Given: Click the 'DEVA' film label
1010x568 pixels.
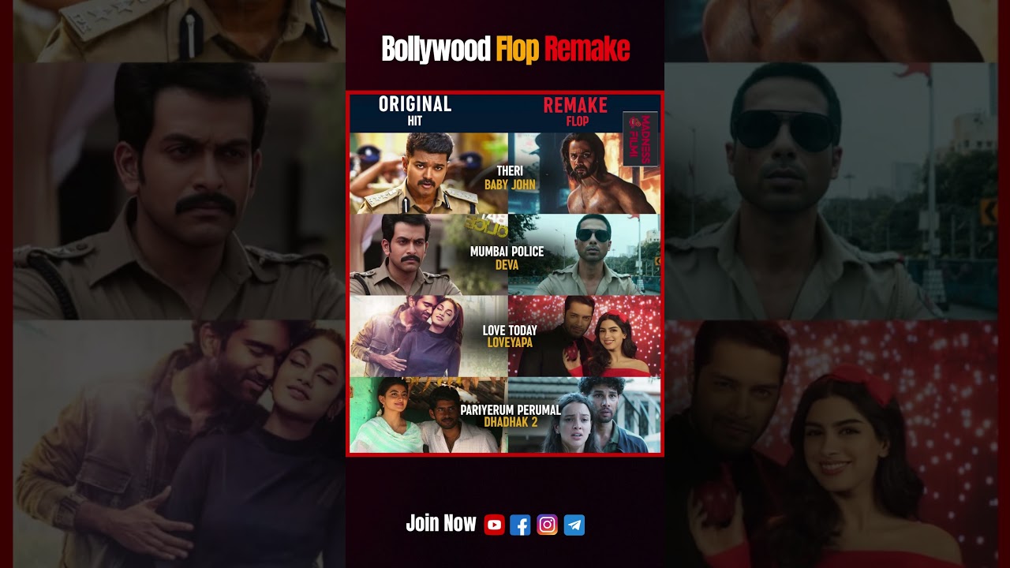Looking at the screenshot, I should [x=507, y=265].
